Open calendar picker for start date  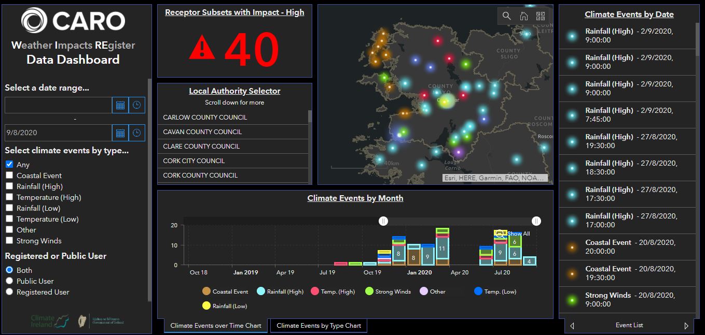pos(120,105)
